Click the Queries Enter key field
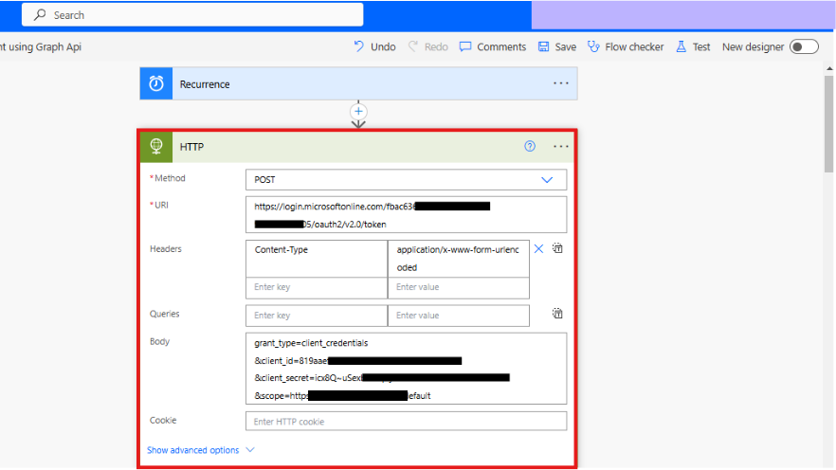836x470 pixels. point(317,316)
